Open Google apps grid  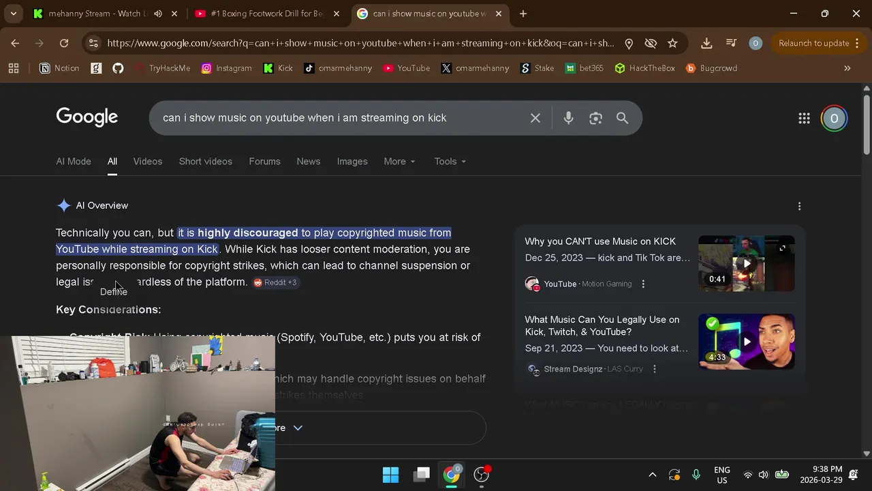click(804, 118)
